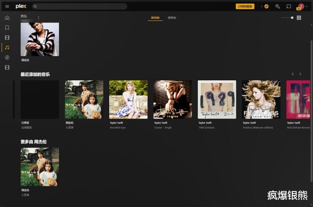The image size is (313, 207).
Task: Click the cast to device icon
Action: 289,7
